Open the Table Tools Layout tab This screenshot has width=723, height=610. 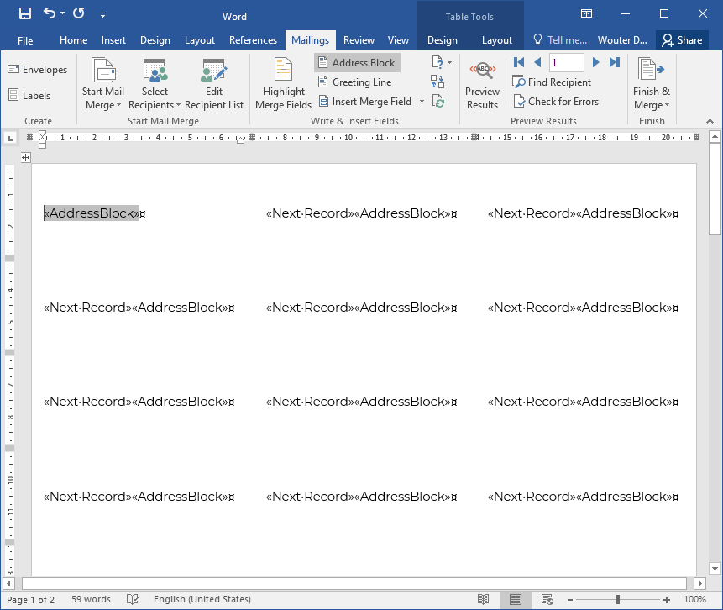coord(496,40)
